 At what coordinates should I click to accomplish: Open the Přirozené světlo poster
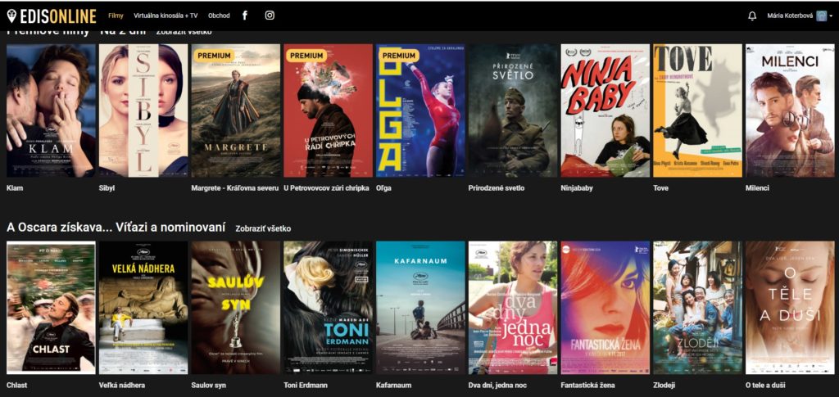click(513, 111)
